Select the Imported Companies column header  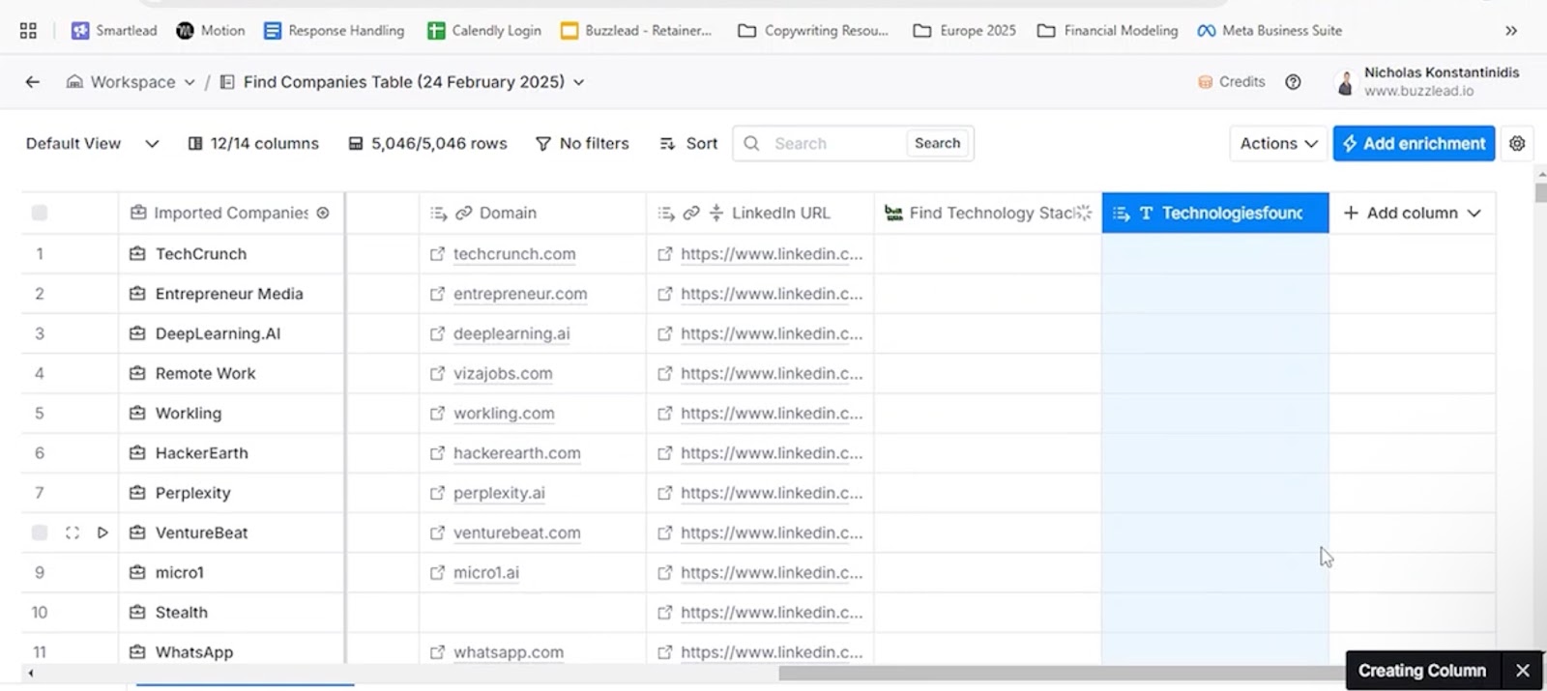coord(230,213)
